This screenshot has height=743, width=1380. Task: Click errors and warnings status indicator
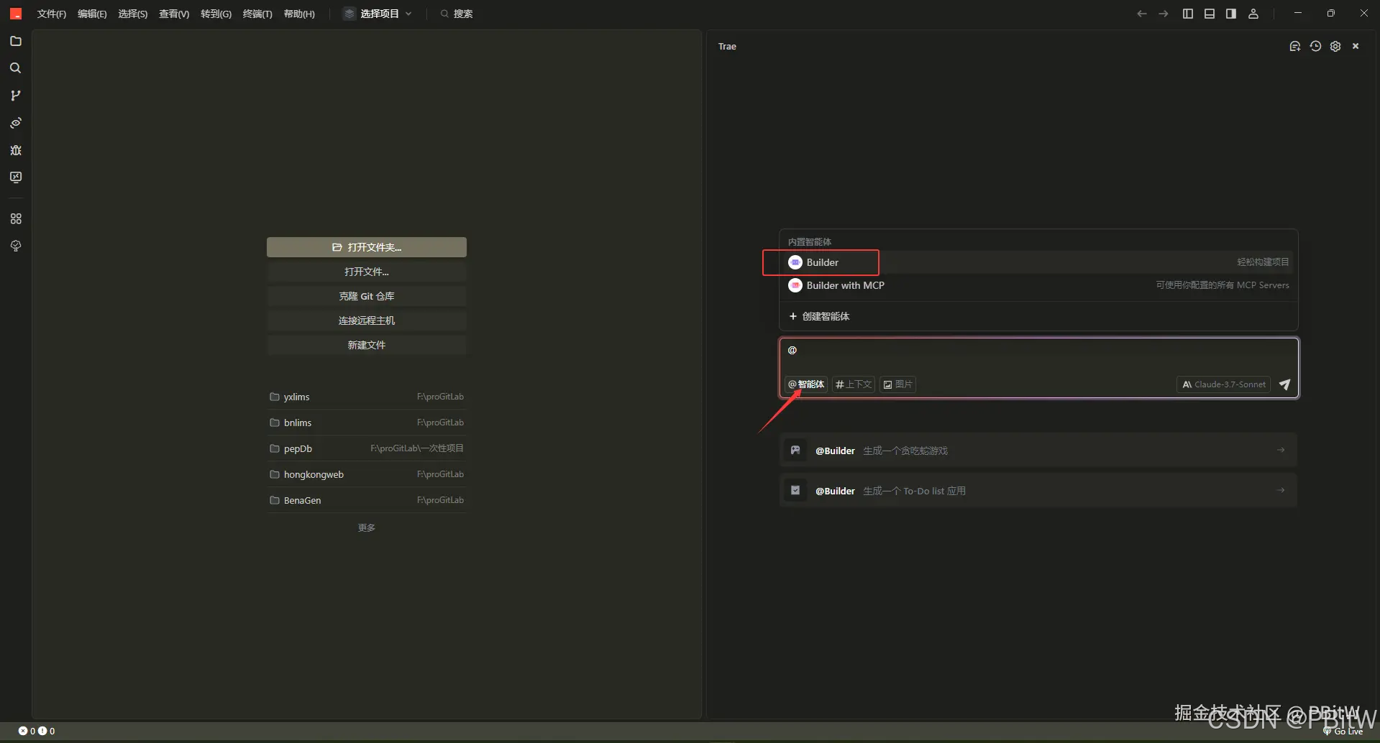click(37, 731)
